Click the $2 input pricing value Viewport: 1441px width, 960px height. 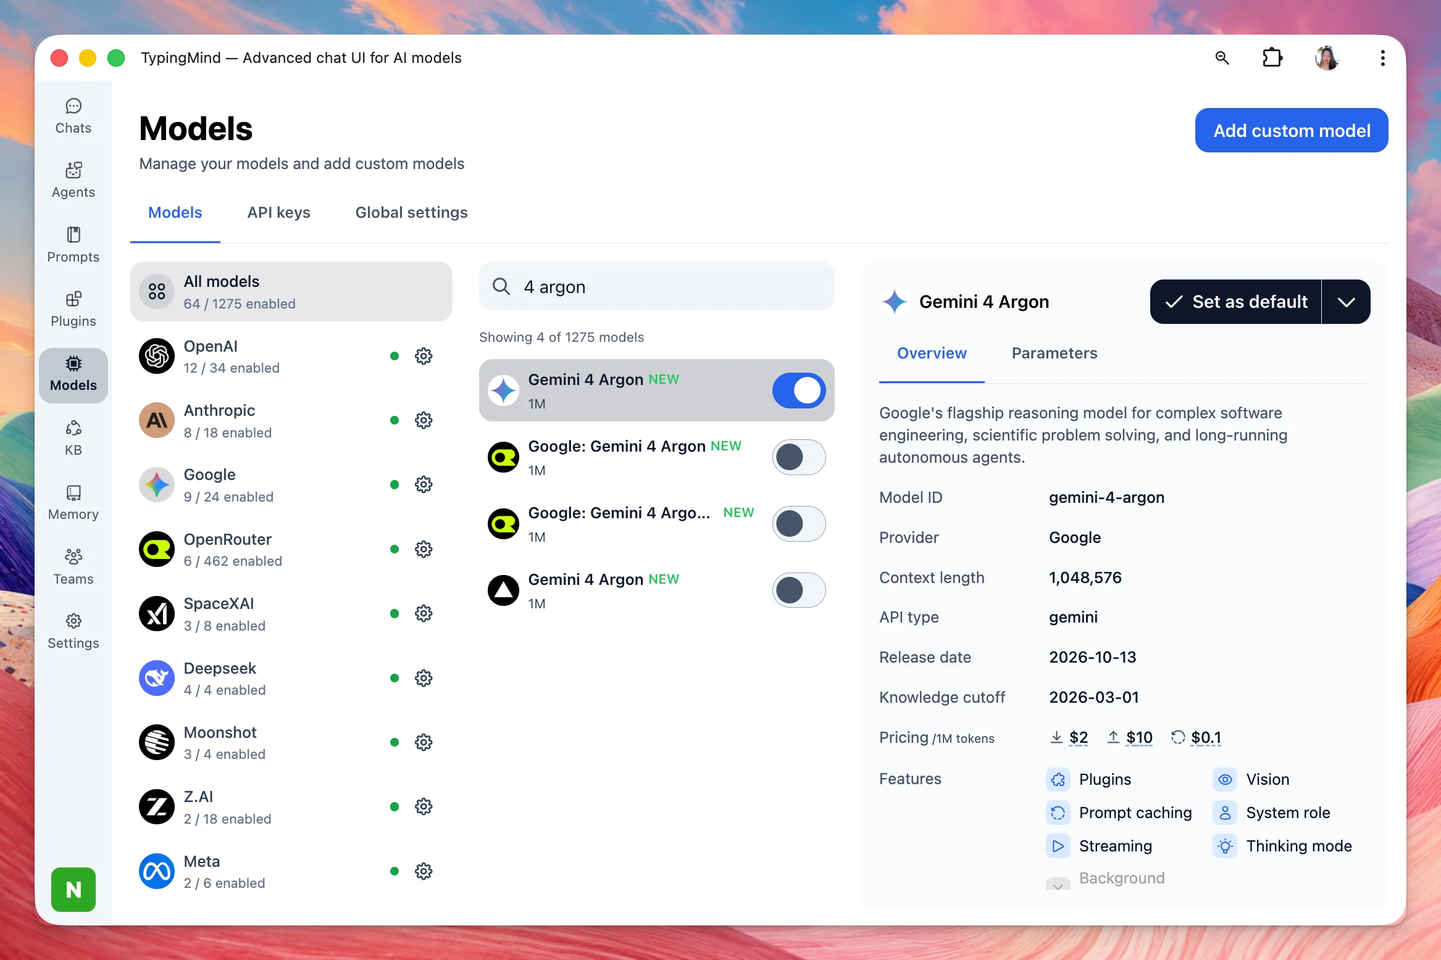click(1078, 737)
